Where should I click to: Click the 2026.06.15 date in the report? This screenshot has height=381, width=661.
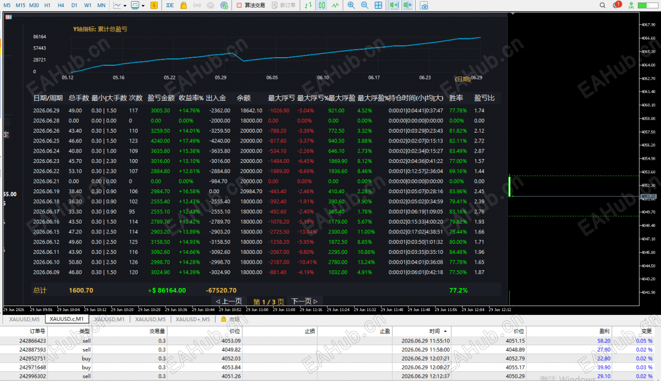[46, 232]
